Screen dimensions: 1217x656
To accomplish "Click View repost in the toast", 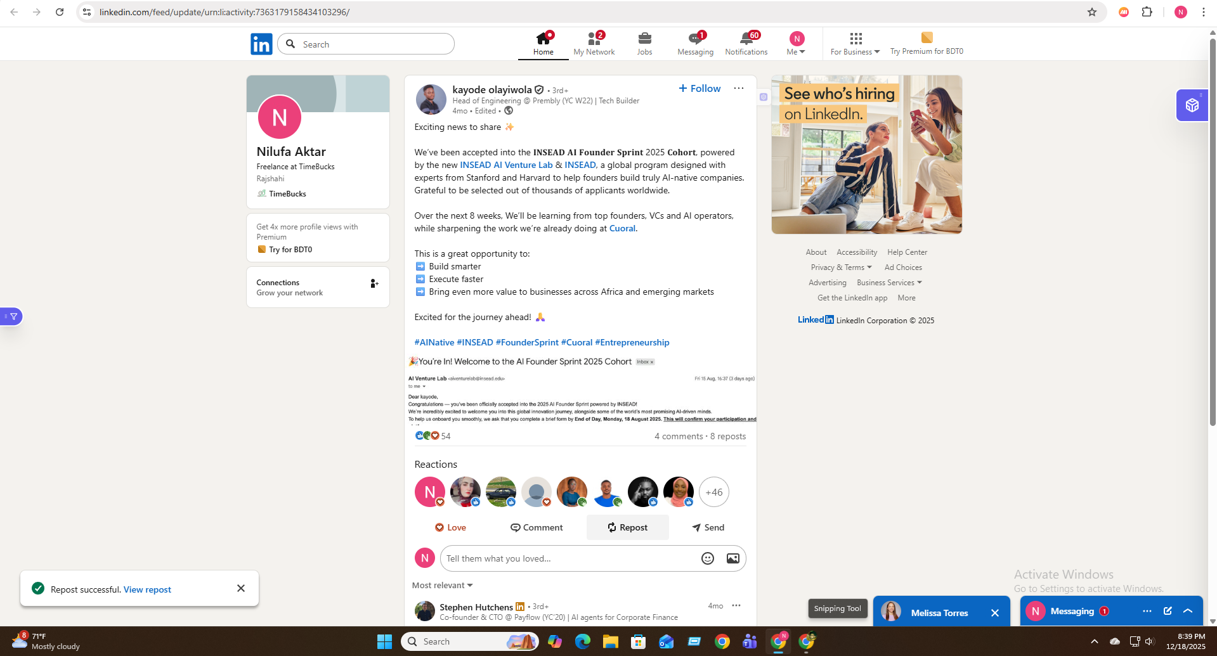I will point(147,589).
